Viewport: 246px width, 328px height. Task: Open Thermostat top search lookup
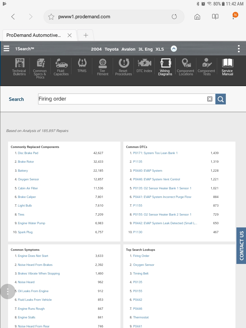pyautogui.click(x=141, y=317)
